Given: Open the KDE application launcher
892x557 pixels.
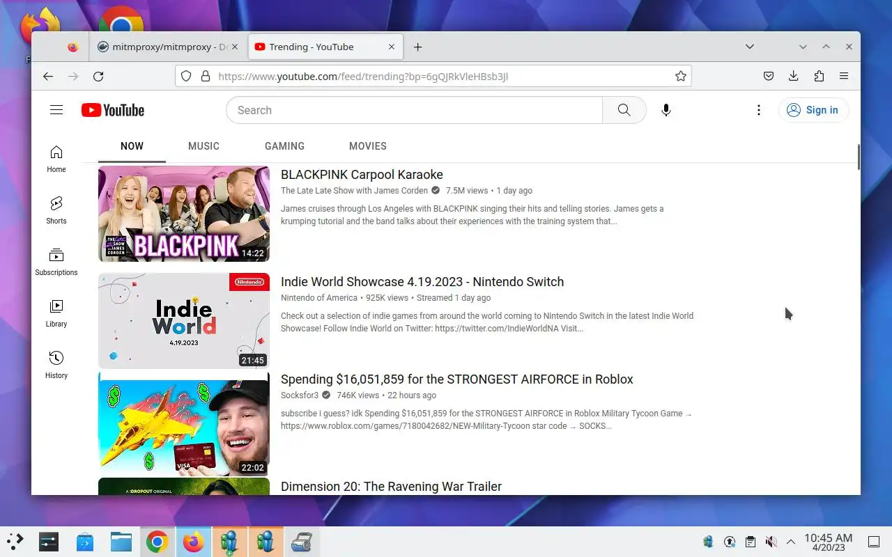Looking at the screenshot, I should (x=15, y=542).
